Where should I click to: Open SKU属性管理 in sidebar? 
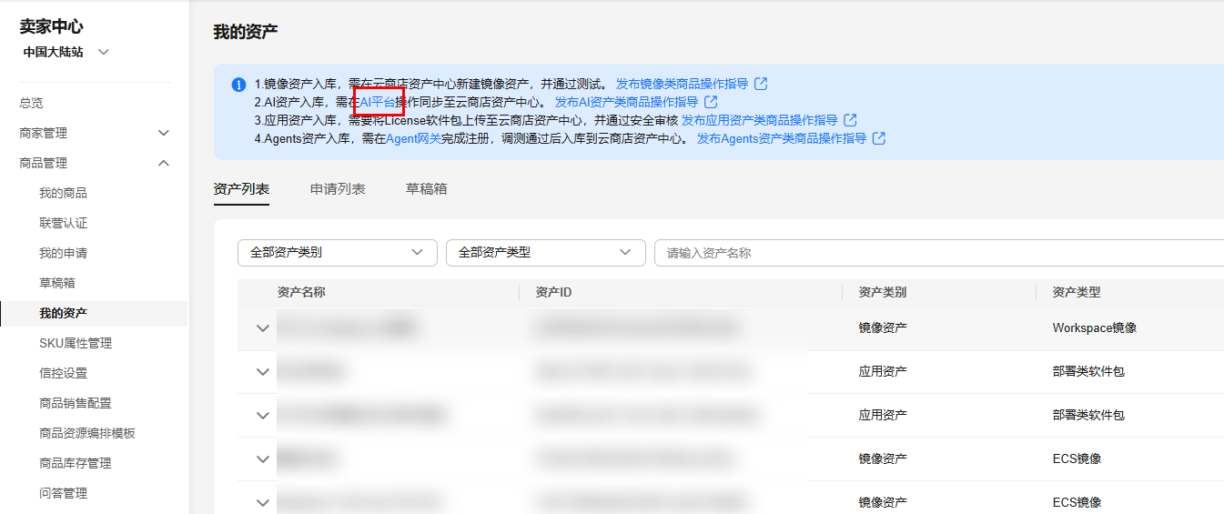tap(76, 343)
